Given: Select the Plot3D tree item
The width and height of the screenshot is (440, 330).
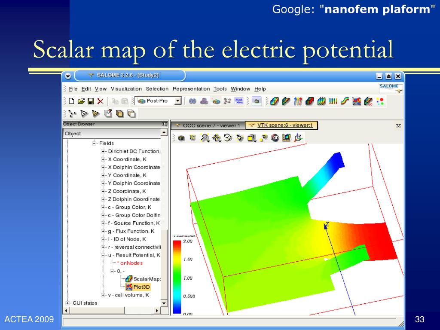Looking at the screenshot, I should [x=138, y=287].
